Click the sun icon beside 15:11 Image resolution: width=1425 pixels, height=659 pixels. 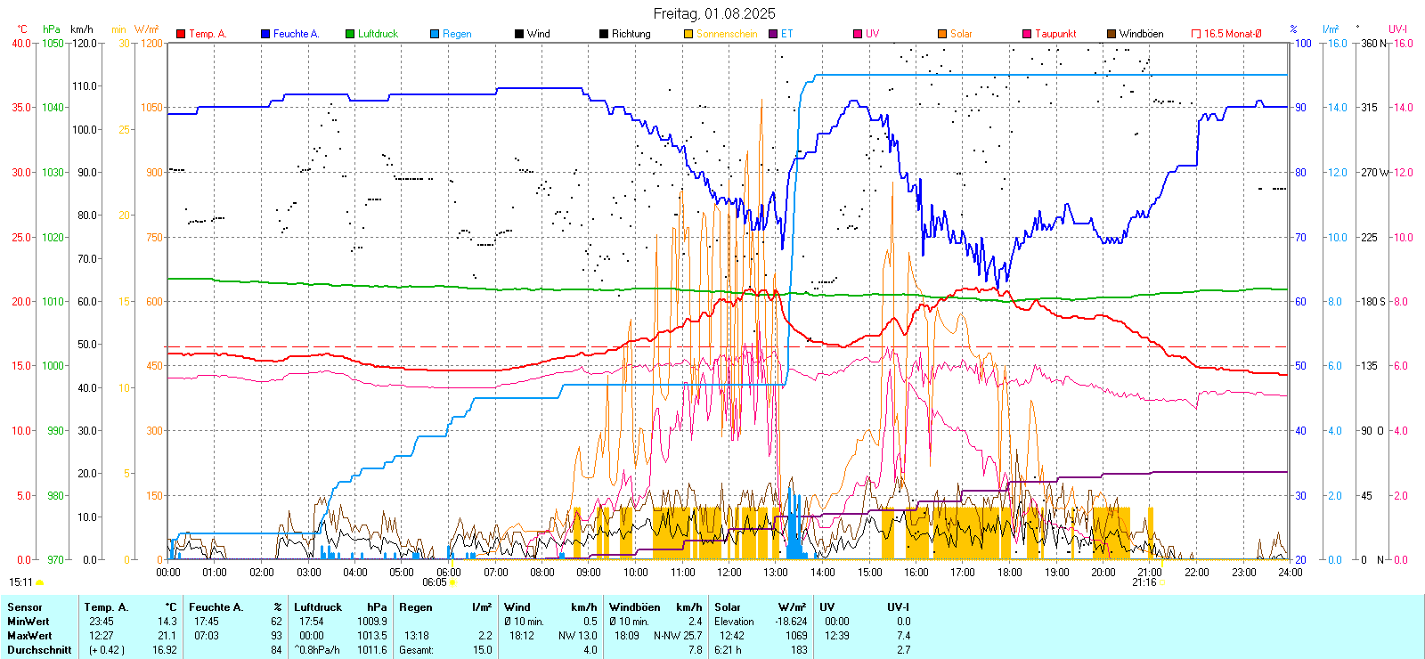tap(39, 582)
